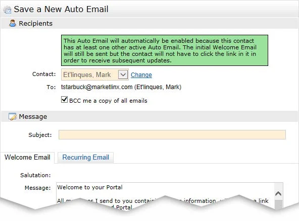Click the Auto Email icon beside page title
This screenshot has height=221, width=299.
8,10
